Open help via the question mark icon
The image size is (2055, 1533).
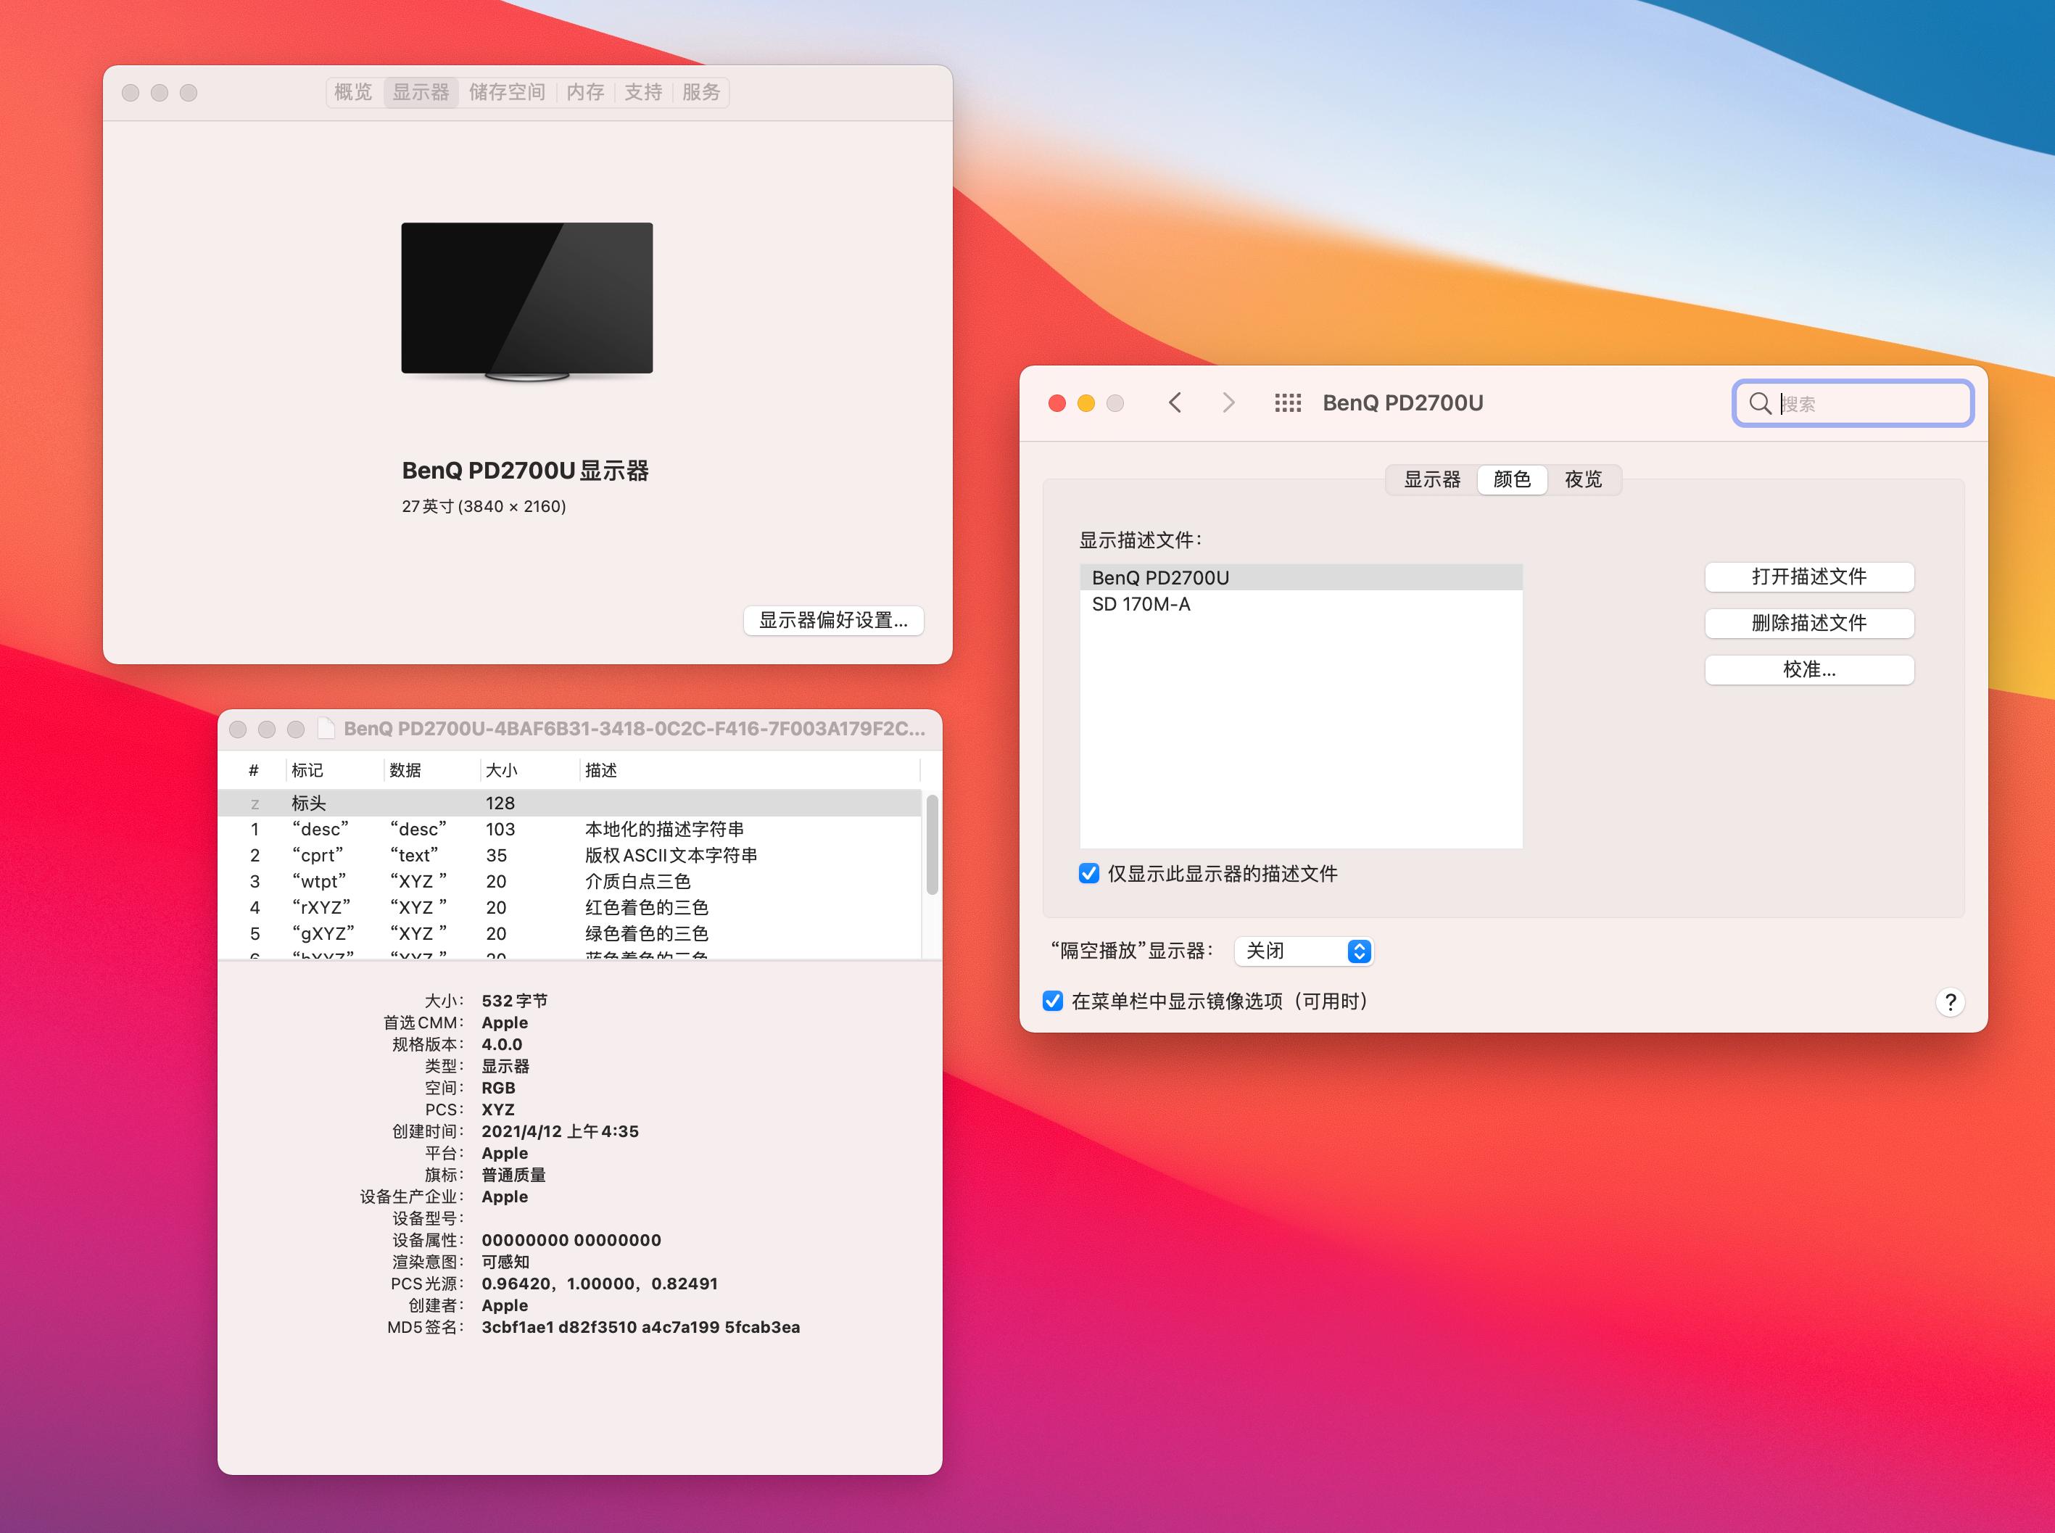1950,1002
